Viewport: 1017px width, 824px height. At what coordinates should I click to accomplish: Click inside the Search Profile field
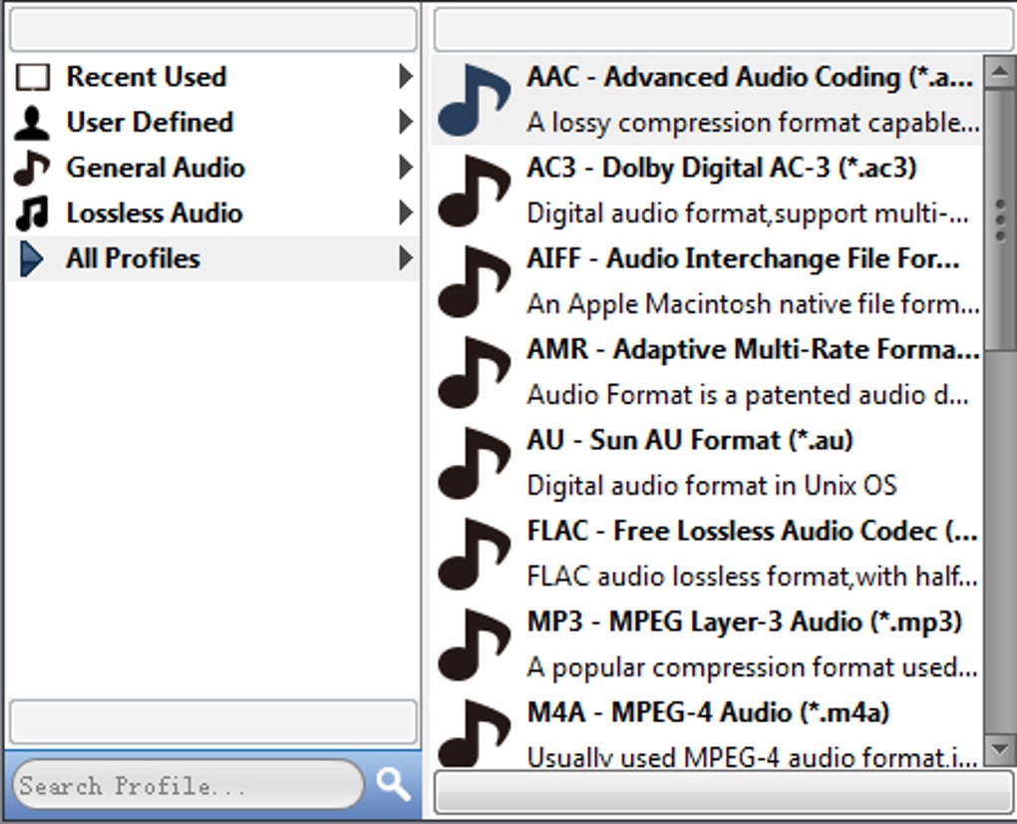tap(188, 785)
